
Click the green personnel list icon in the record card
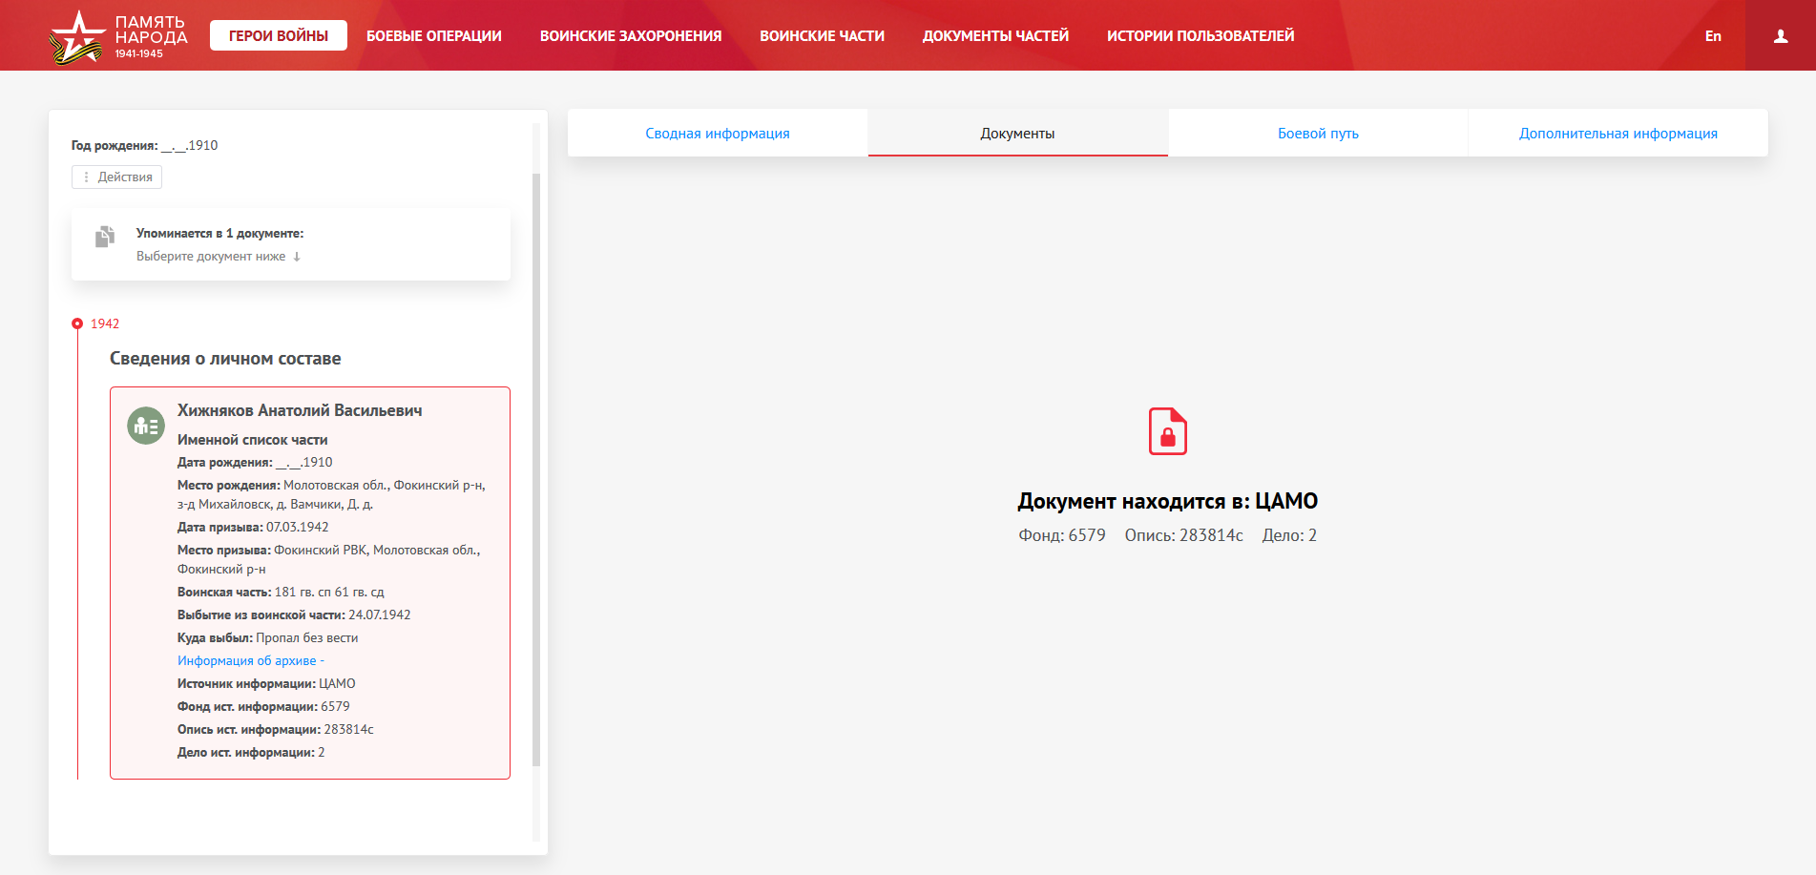point(146,426)
